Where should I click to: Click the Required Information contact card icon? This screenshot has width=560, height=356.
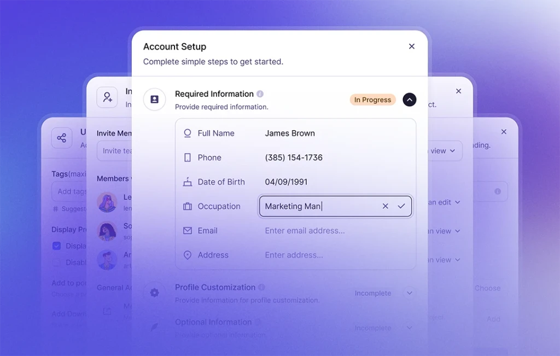tap(154, 100)
